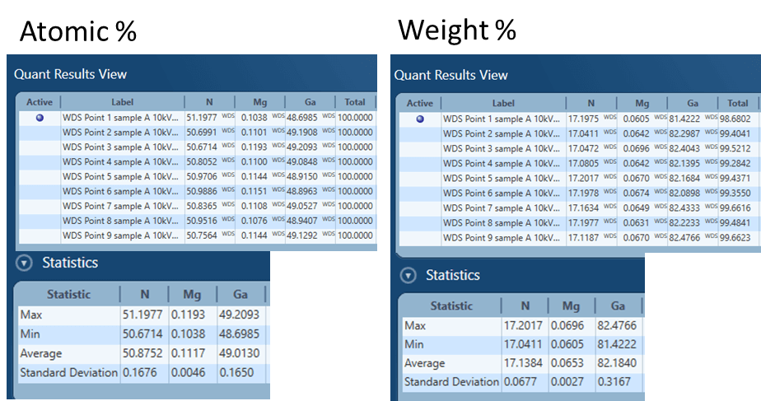Click Standard Deviation row in Atomic % statistics
Image resolution: width=761 pixels, height=401 pixels.
pos(68,373)
